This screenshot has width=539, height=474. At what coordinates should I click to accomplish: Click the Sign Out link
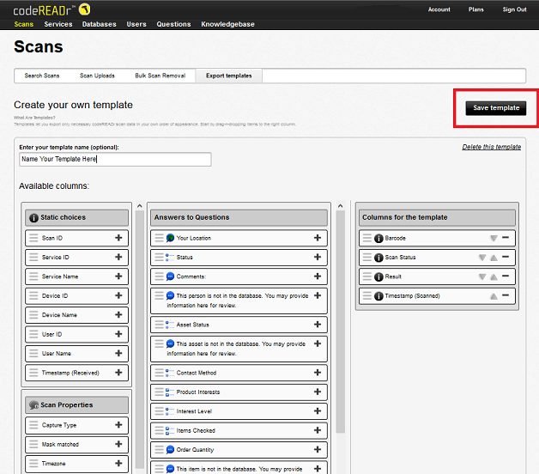514,9
